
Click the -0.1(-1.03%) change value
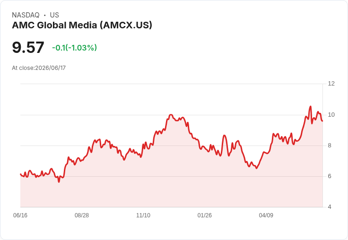[74, 47]
